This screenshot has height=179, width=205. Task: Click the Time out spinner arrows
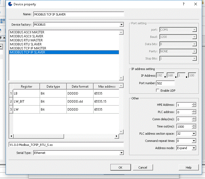click(x=194, y=126)
